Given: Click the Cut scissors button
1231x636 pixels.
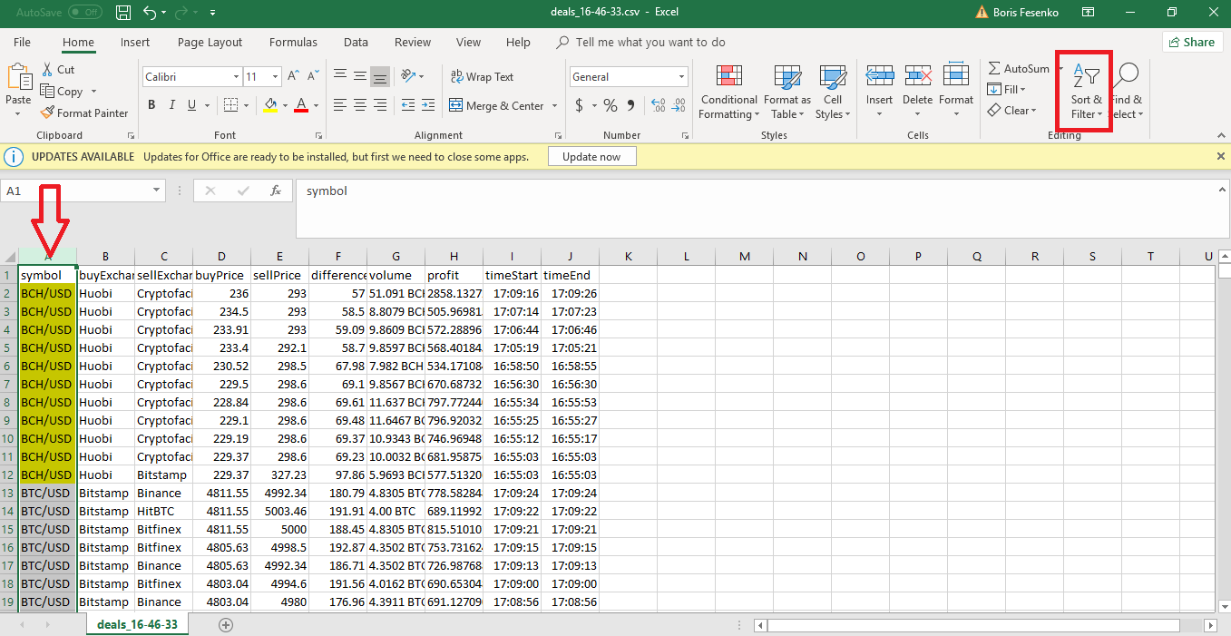Looking at the screenshot, I should [59, 70].
